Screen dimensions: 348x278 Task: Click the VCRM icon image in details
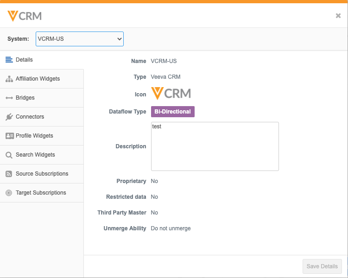click(x=171, y=94)
